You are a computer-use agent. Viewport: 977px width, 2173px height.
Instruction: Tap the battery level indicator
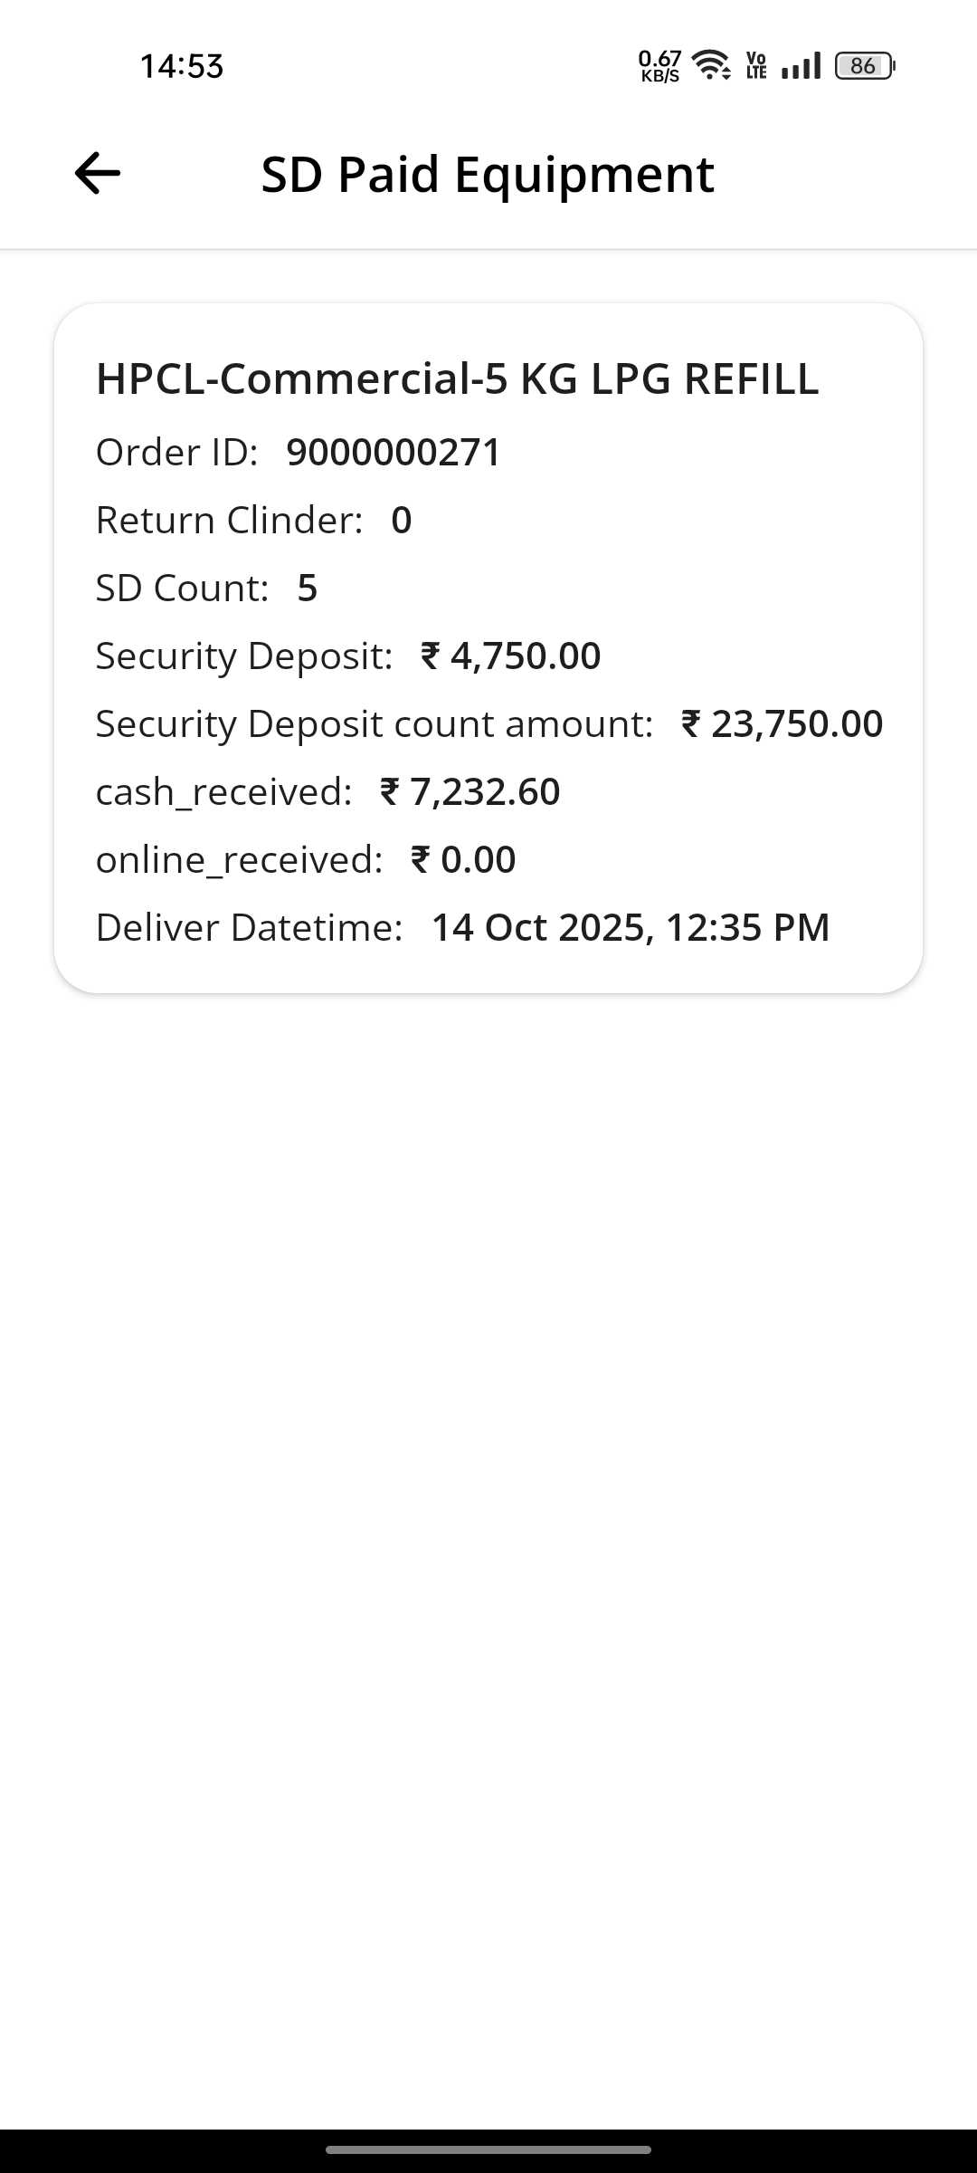864,66
